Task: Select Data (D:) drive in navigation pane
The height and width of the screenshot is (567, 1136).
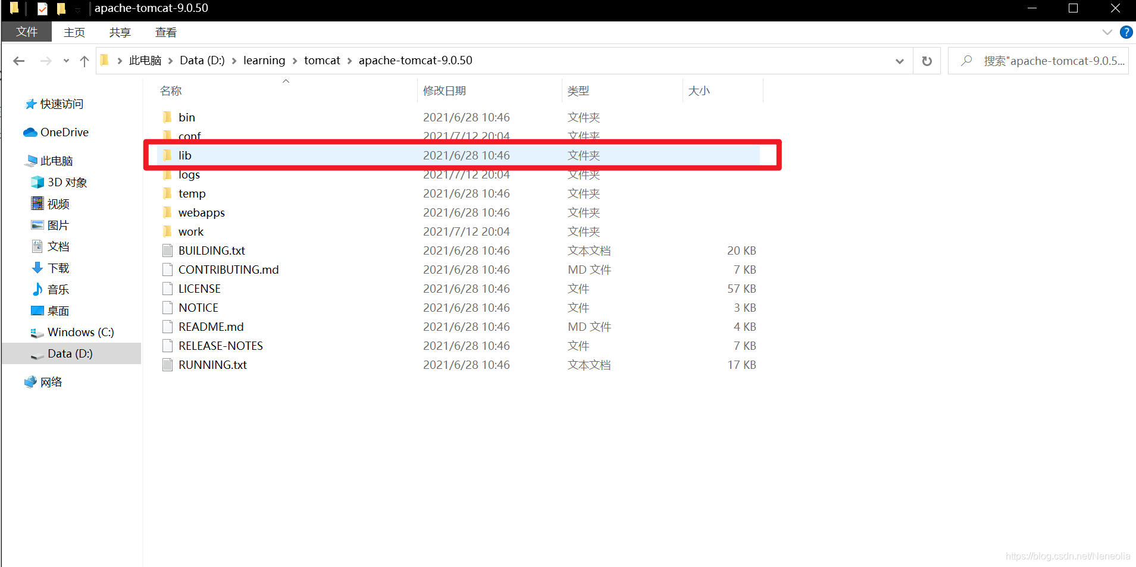Action: [70, 353]
